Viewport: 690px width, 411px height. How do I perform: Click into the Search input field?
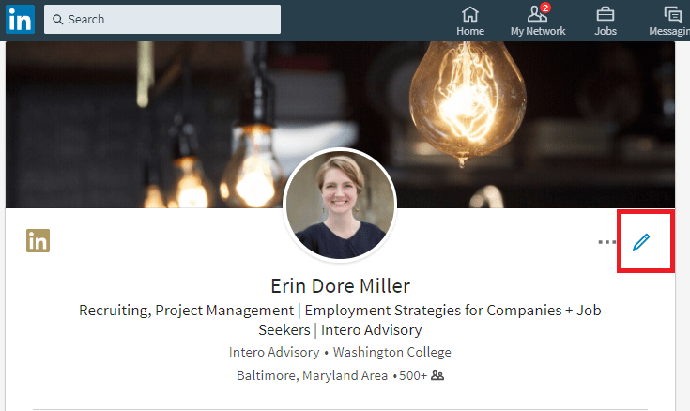click(x=162, y=20)
